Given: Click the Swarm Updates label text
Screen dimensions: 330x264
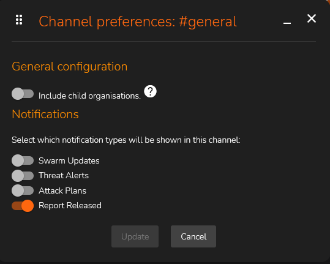Looking at the screenshot, I should (x=69, y=161).
